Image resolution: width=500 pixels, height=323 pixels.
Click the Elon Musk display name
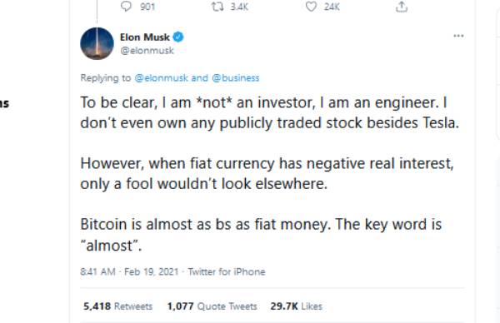145,37
